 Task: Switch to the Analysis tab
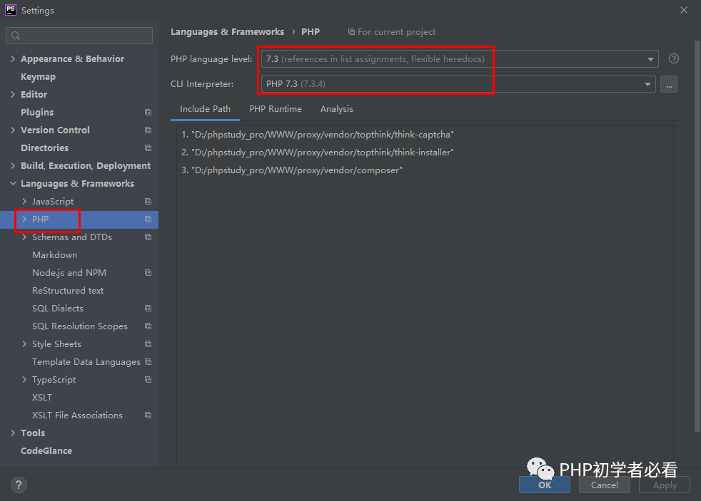click(337, 109)
